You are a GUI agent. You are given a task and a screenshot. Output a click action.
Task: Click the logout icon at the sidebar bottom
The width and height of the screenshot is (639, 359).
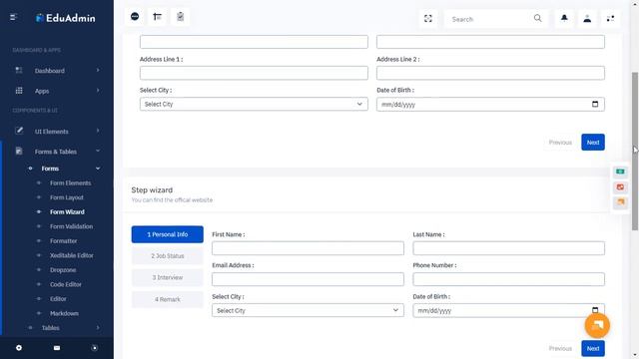point(95,348)
